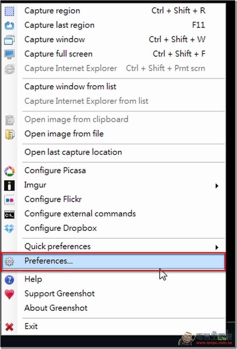
Task: Click the Picasa icon
Action: pos(9,171)
